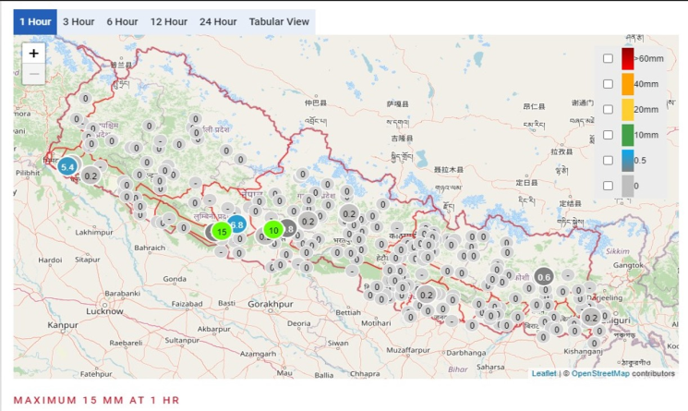Click the Faizabad town label

[187, 304]
